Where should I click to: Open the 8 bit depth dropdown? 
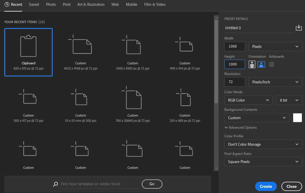click(289, 100)
